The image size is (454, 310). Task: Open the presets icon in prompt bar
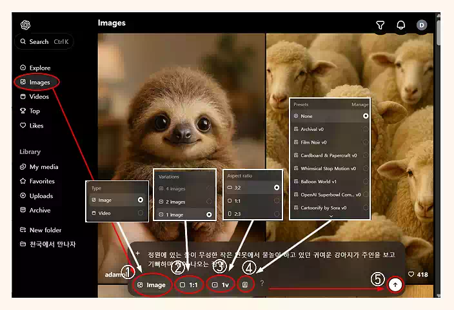pyautogui.click(x=245, y=284)
